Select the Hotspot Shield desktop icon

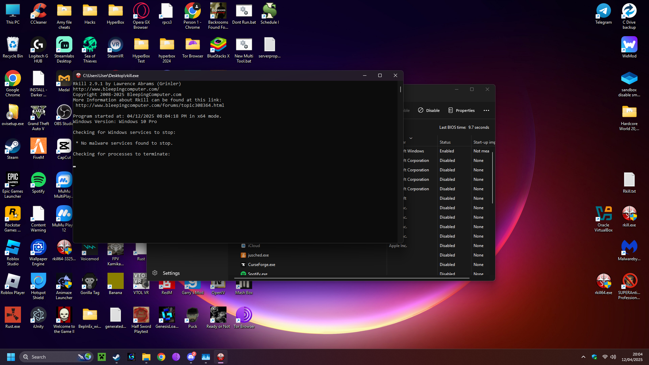(38, 286)
